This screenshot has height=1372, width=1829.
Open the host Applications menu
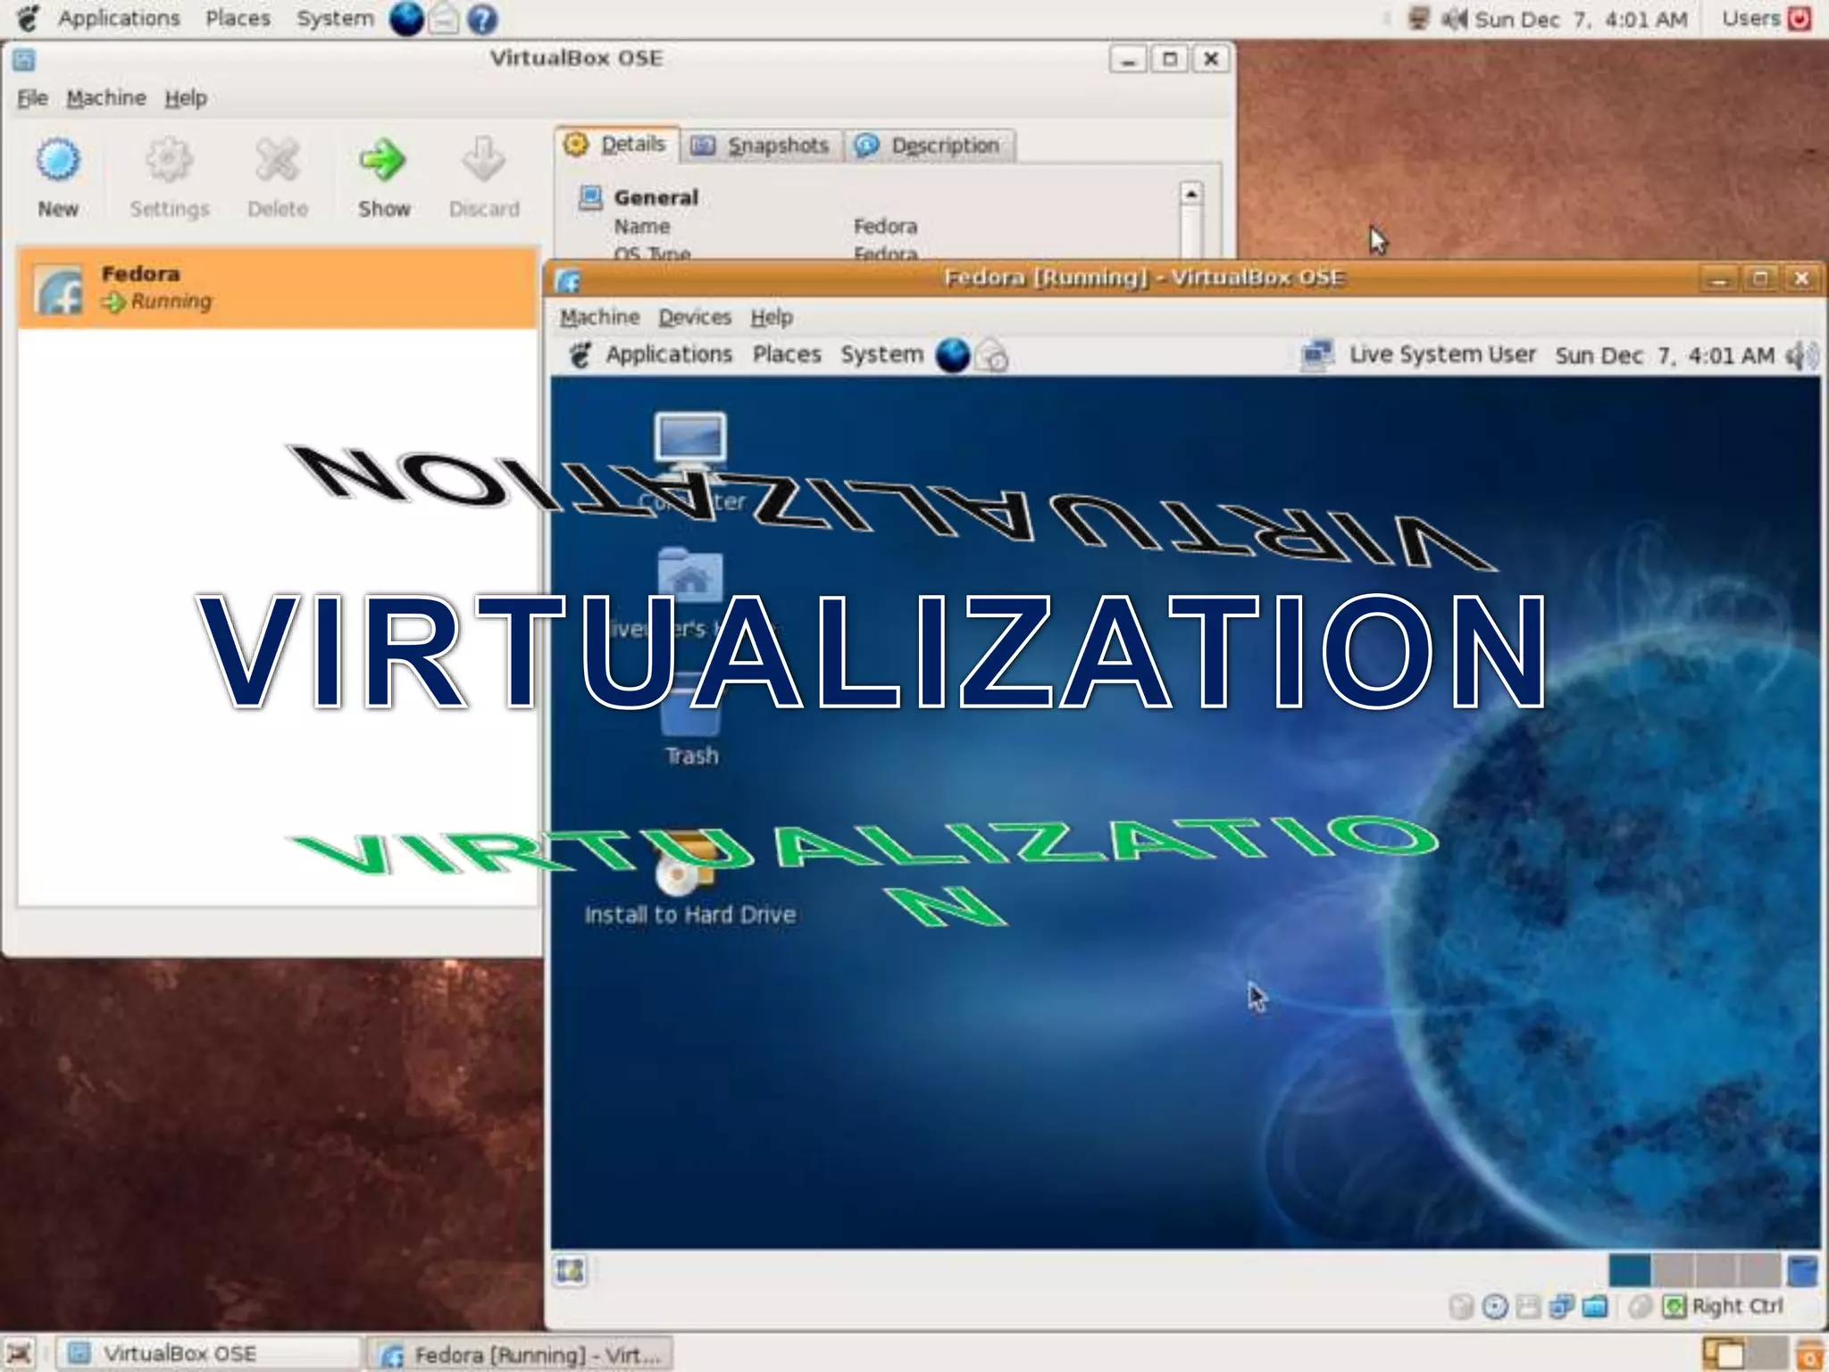(x=118, y=19)
